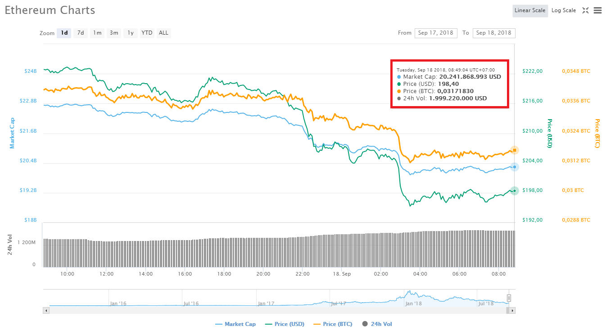The width and height of the screenshot is (606, 330).
Task: Click the 04:00 time axis label
Action: tap(420, 274)
